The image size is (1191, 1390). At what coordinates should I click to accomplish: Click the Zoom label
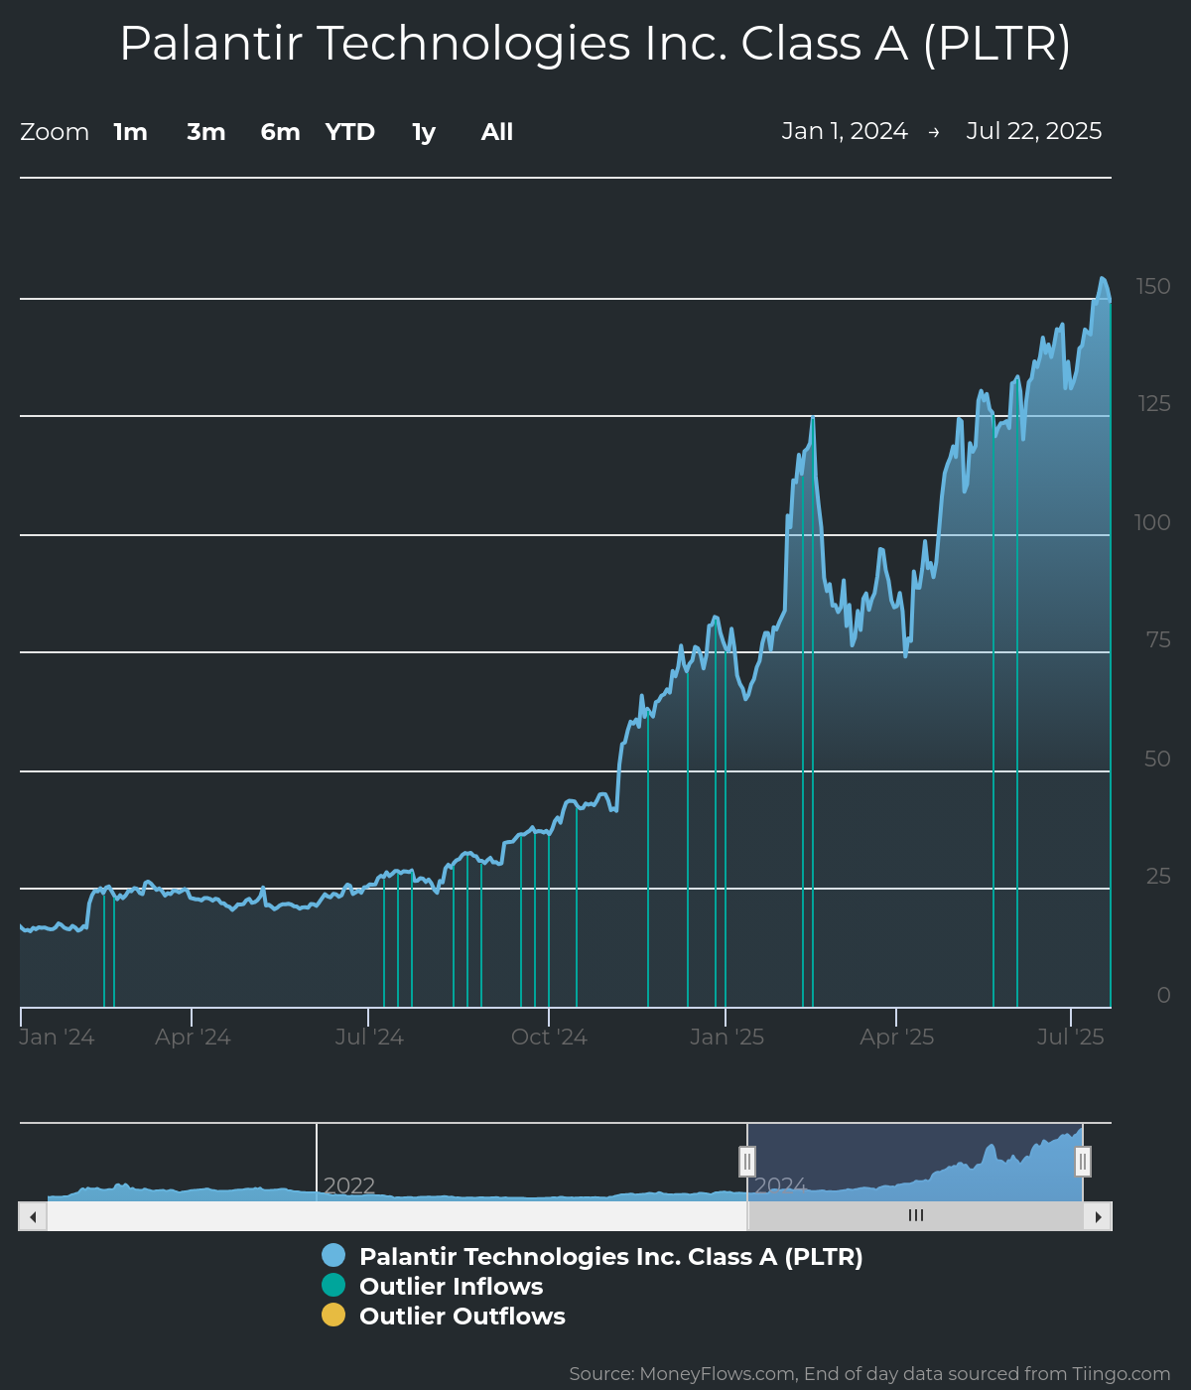click(x=55, y=132)
